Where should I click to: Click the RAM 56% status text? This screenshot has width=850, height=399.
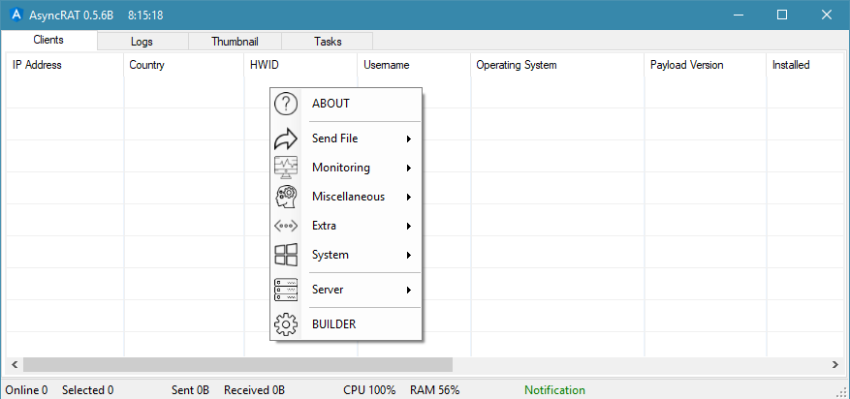435,389
